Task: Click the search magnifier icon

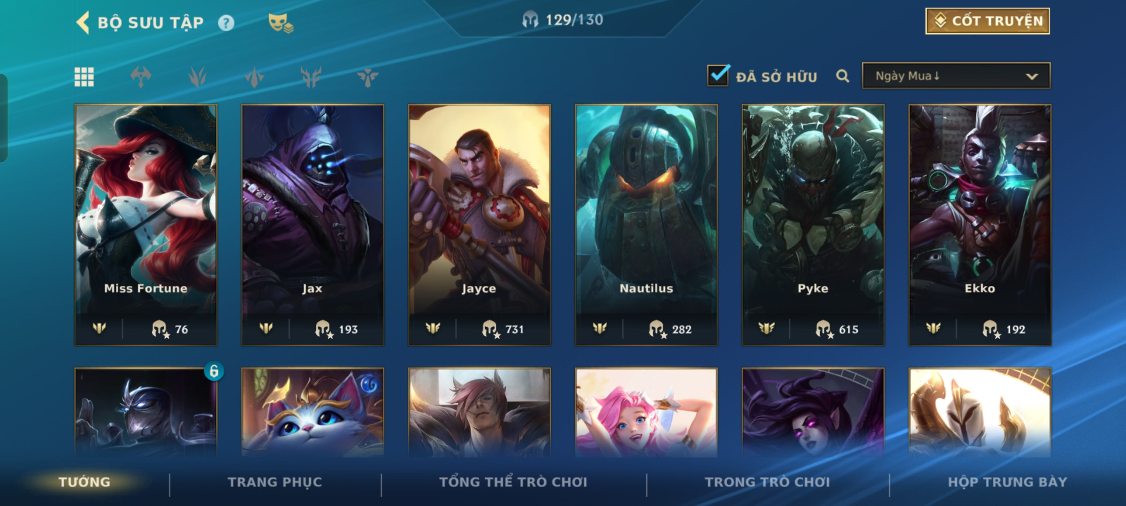Action: click(x=843, y=76)
